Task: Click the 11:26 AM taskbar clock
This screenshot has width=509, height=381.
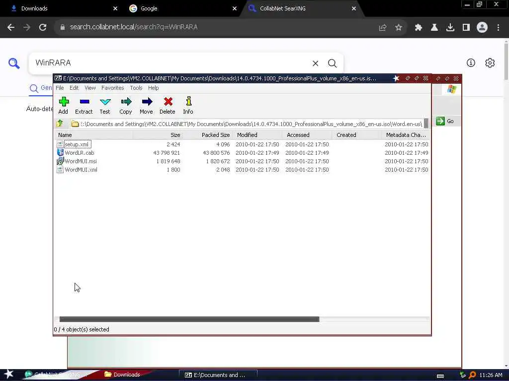Action: [x=491, y=375]
